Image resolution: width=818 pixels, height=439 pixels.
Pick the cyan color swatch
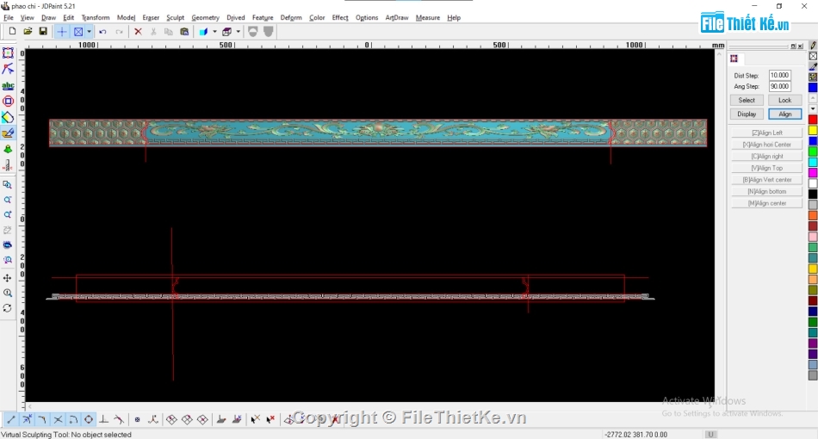813,162
